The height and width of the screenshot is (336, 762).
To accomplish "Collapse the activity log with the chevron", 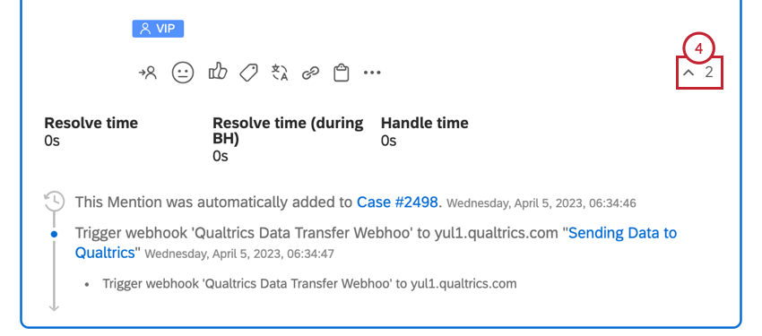I will coord(688,73).
